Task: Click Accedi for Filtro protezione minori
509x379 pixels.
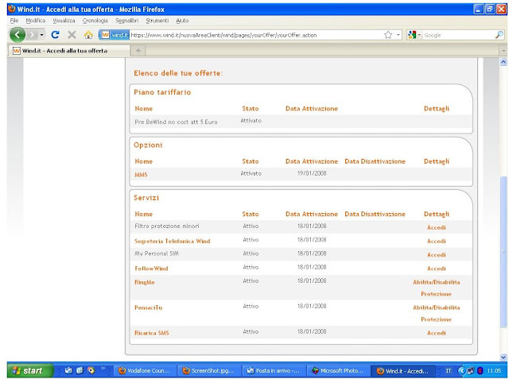Action: 437,227
